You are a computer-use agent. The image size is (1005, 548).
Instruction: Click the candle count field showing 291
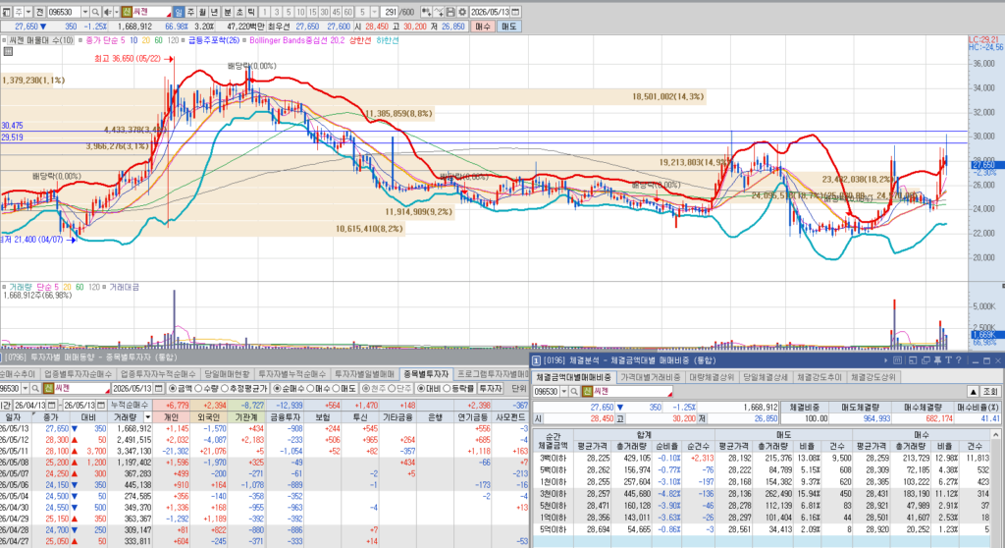pos(390,12)
